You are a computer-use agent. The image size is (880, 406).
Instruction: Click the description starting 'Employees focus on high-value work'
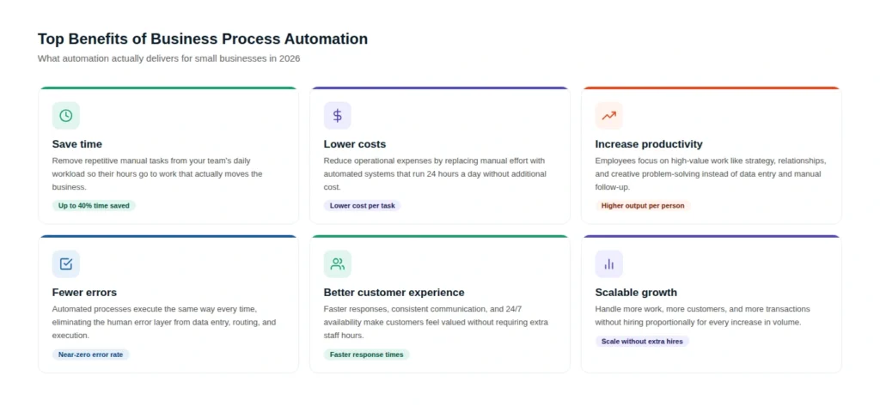point(711,174)
